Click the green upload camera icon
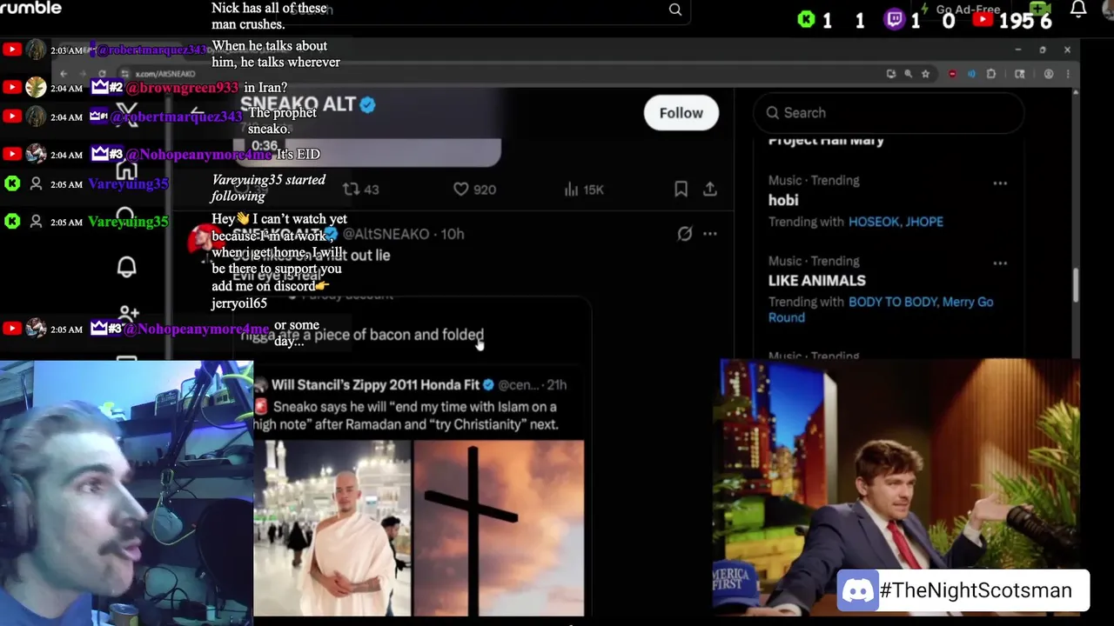 point(1041,8)
